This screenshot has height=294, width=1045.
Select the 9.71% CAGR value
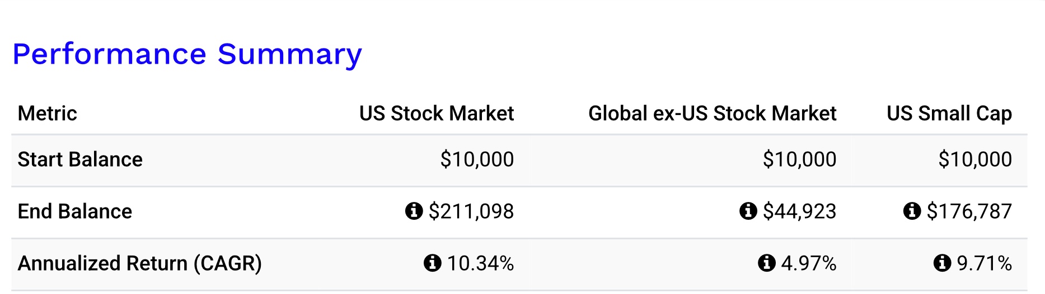pyautogui.click(x=984, y=263)
